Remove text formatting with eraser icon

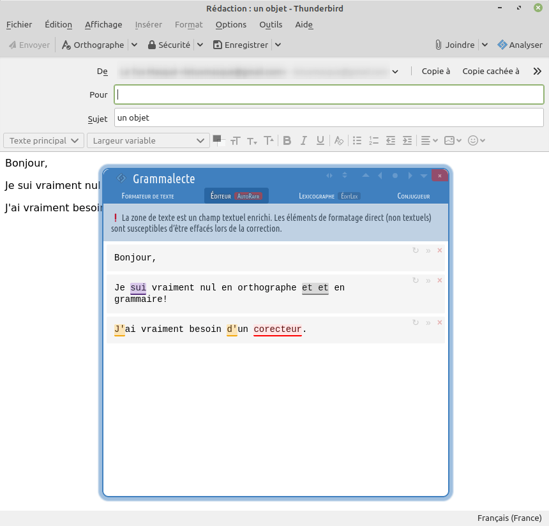(x=338, y=141)
